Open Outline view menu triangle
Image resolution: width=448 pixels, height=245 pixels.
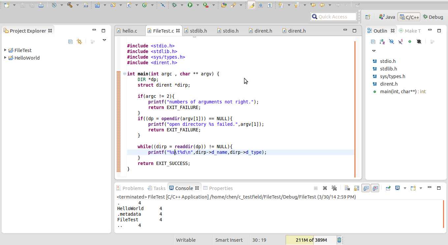pyautogui.click(x=374, y=51)
